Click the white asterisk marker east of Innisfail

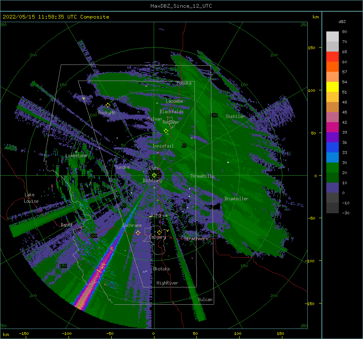click(192, 138)
